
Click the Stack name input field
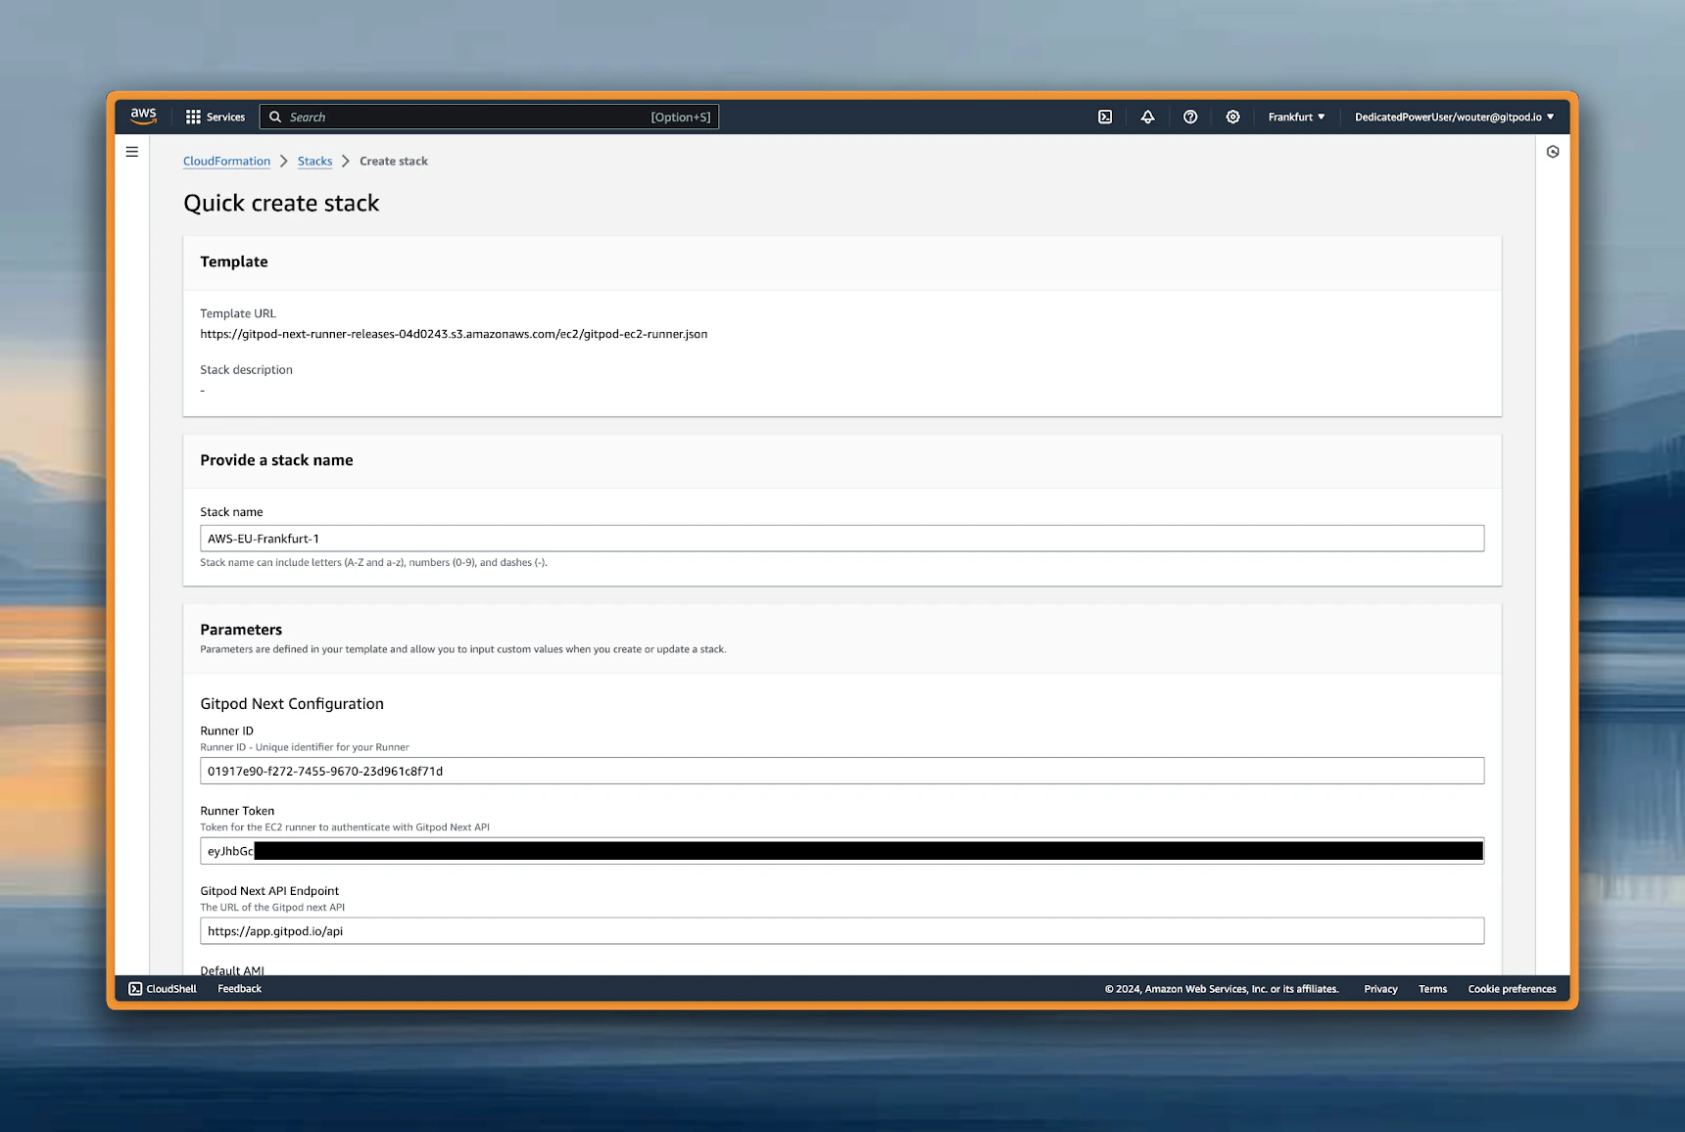[x=842, y=539]
